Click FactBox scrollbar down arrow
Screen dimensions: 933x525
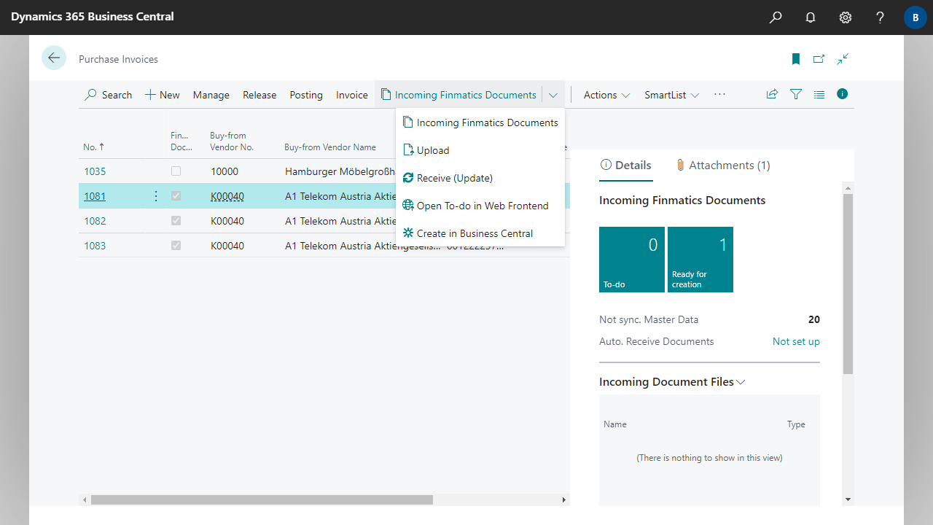(x=848, y=499)
